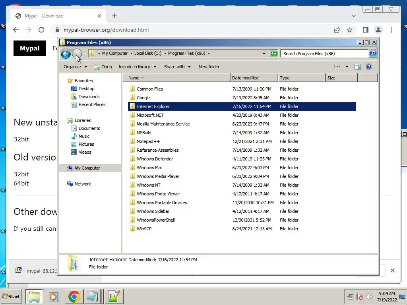Select Downloads in the navigation pane

tap(85, 97)
